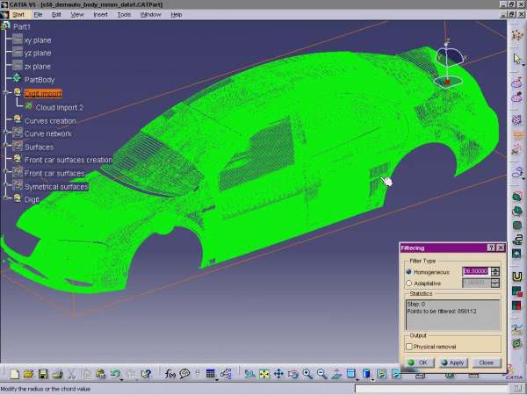Expand the Curves creation tree node

pos(7,120)
